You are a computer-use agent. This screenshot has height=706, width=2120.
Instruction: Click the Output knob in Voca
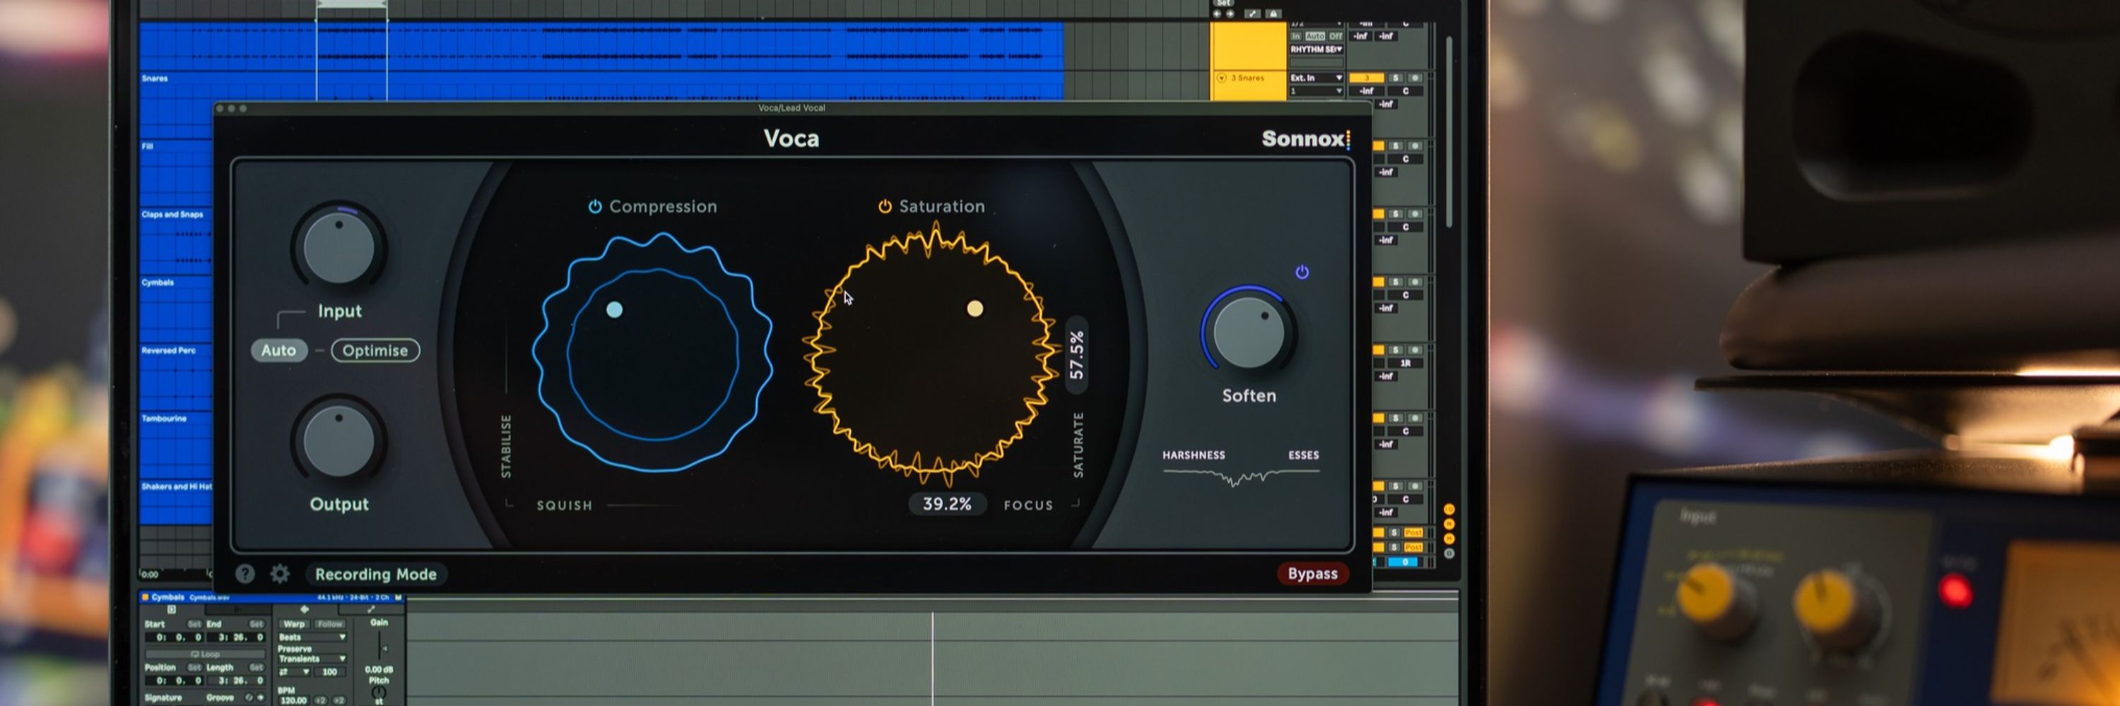point(339,441)
